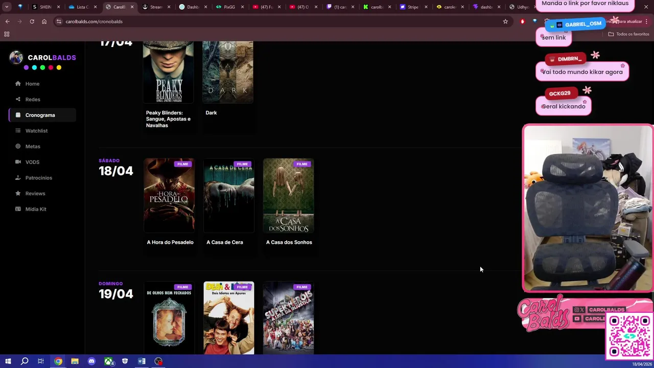Open the Dark series poster

(228, 72)
